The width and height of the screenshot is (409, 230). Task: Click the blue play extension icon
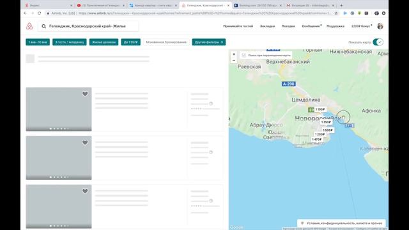345,13
